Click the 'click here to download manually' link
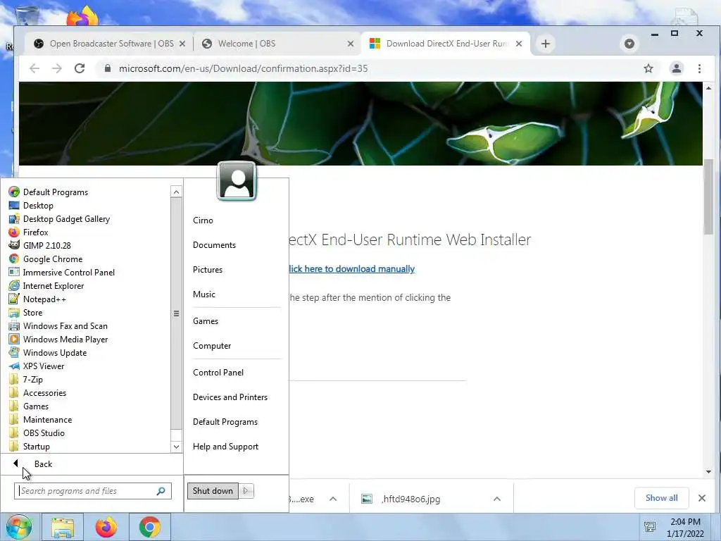This screenshot has width=721, height=541. click(352, 268)
